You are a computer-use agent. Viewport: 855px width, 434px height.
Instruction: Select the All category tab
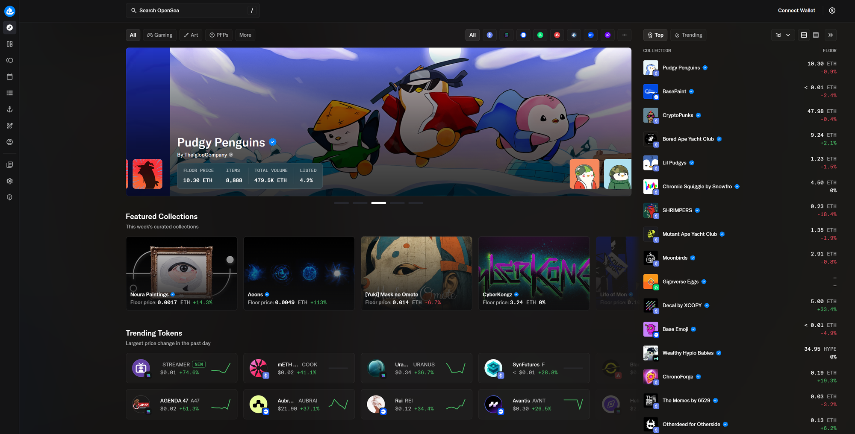[133, 35]
